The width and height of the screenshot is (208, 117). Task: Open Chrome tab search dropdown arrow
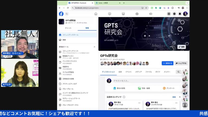pyautogui.click(x=187, y=3)
